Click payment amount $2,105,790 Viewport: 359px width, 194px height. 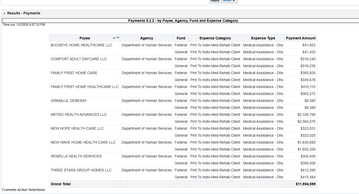coord(307,114)
